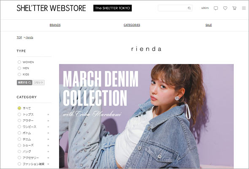Click The SHEL'TTER TOKYO badge
Image resolution: width=249 pixels, height=169 pixels.
112,8
